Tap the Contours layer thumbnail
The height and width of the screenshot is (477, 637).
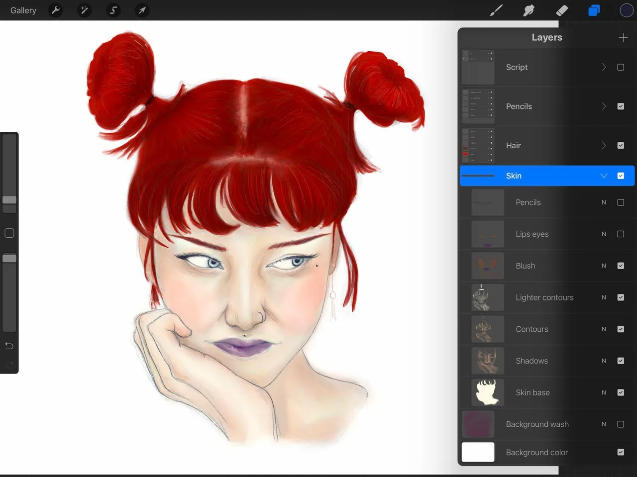point(488,329)
